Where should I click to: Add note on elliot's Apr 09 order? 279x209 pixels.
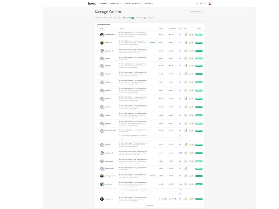click(186, 74)
